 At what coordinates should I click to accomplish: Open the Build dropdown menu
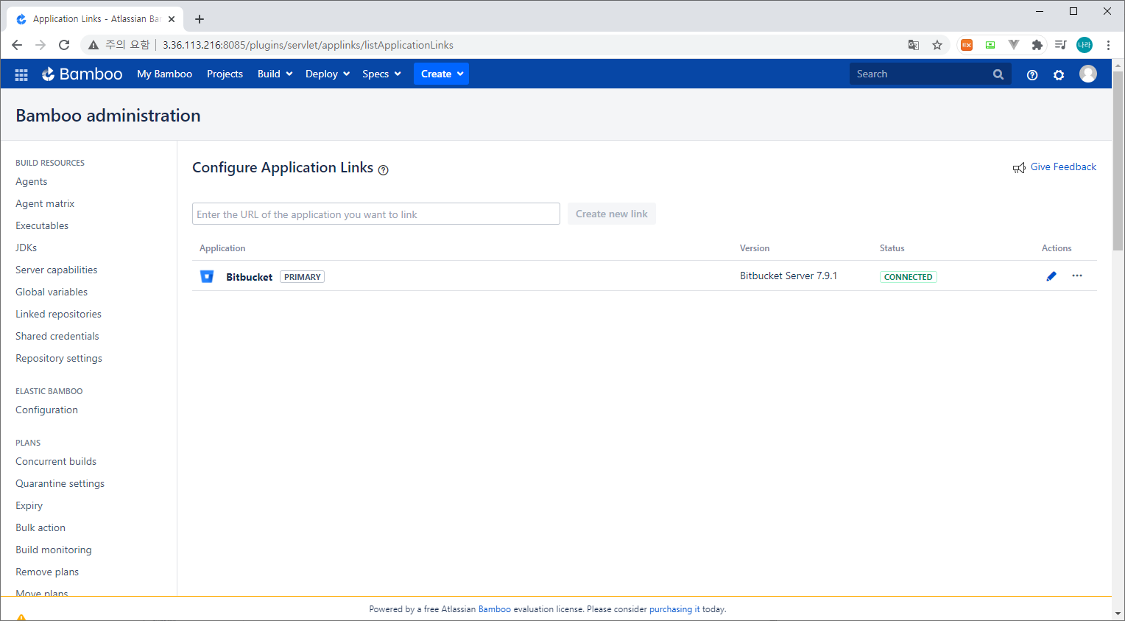[x=274, y=74]
